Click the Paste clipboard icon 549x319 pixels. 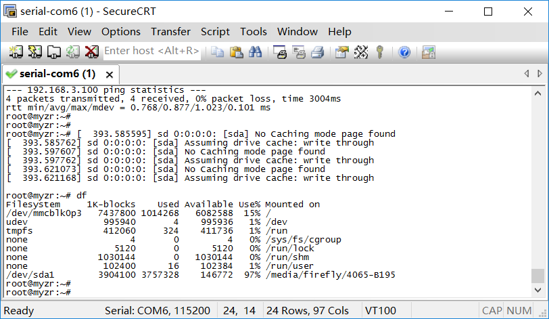click(237, 52)
